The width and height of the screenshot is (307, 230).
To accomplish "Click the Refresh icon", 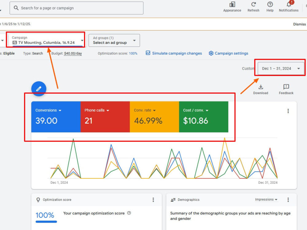I will coord(253,4).
